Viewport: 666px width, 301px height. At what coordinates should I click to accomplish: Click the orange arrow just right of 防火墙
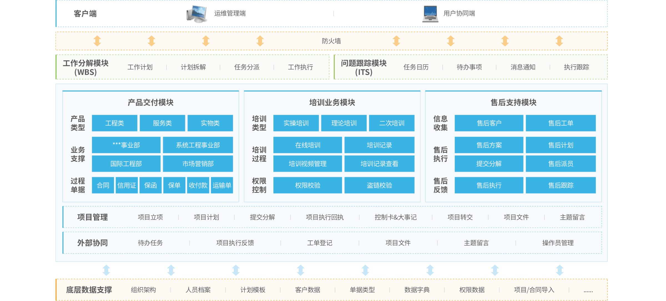click(x=396, y=41)
